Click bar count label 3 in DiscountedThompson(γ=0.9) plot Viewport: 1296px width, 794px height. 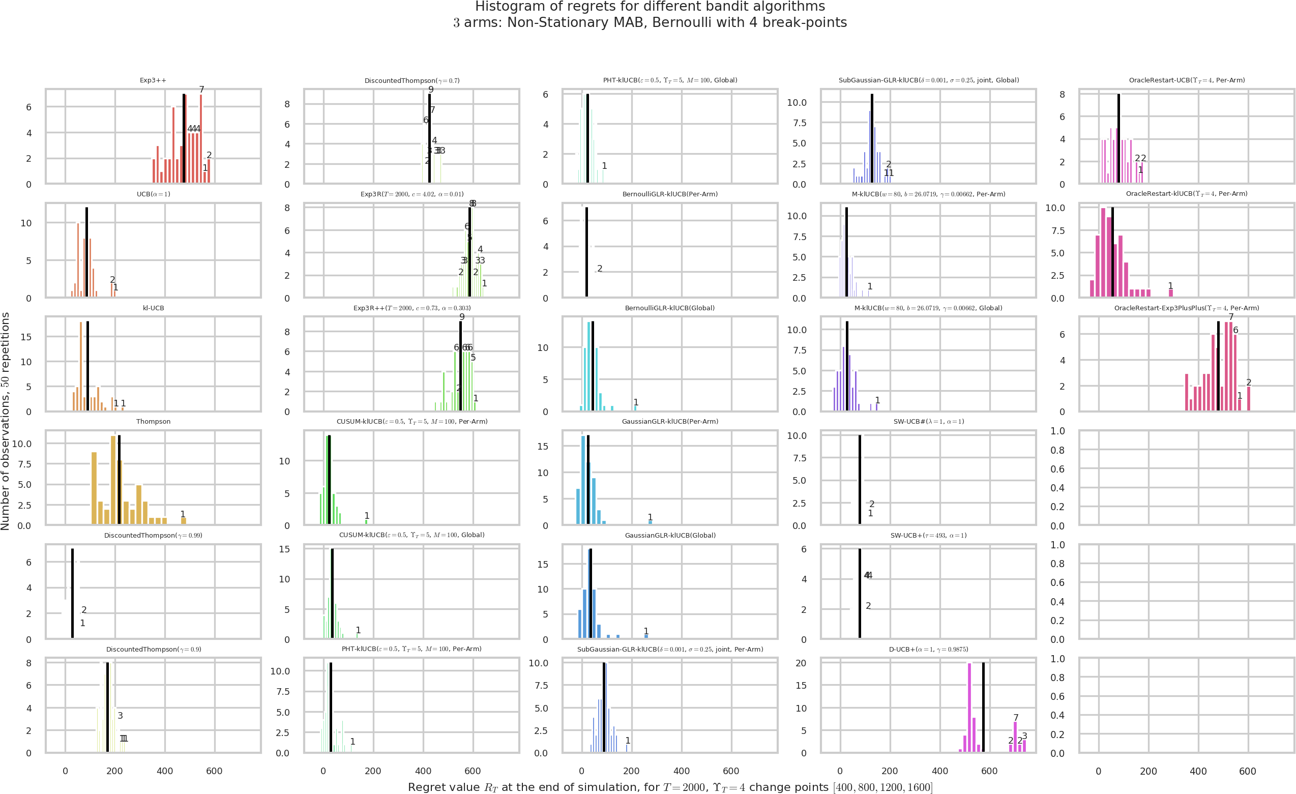(120, 715)
